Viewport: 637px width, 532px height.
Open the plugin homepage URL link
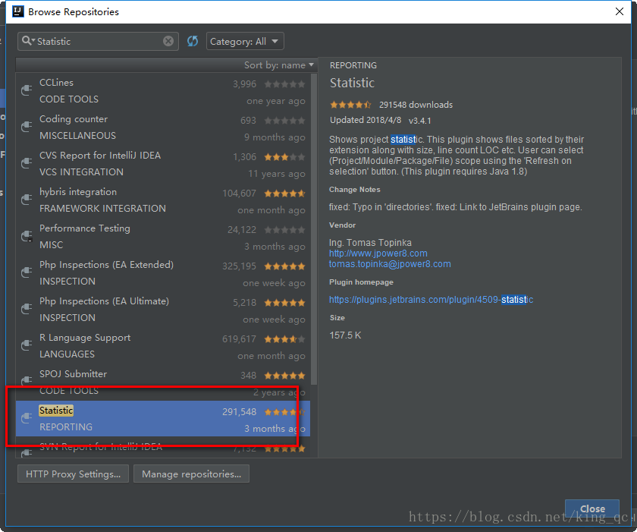pyautogui.click(x=431, y=300)
